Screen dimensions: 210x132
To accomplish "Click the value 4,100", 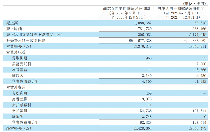I will tap(147, 82).
